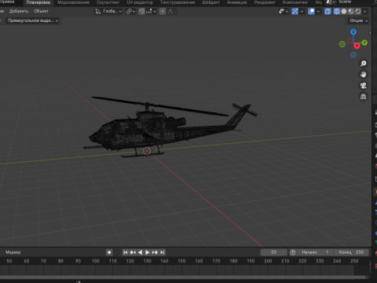Toggle preview range clock icon

pyautogui.click(x=293, y=252)
